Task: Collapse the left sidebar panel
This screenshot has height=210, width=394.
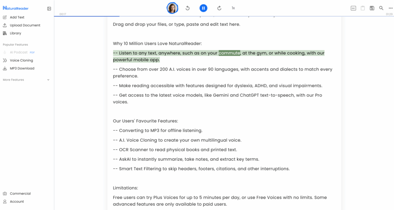Action: (49, 8)
